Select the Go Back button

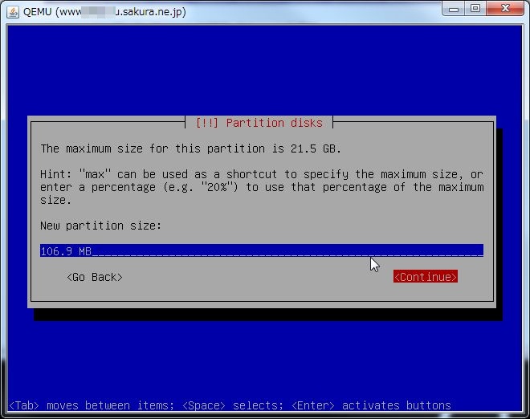point(95,277)
